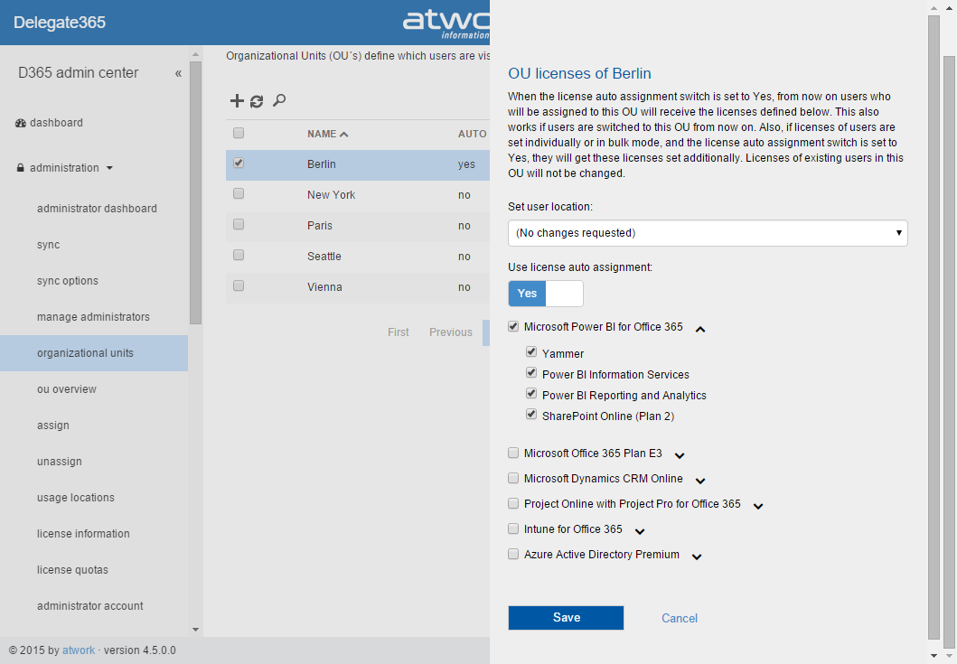
Task: Open usage locations menu item
Action: [76, 498]
